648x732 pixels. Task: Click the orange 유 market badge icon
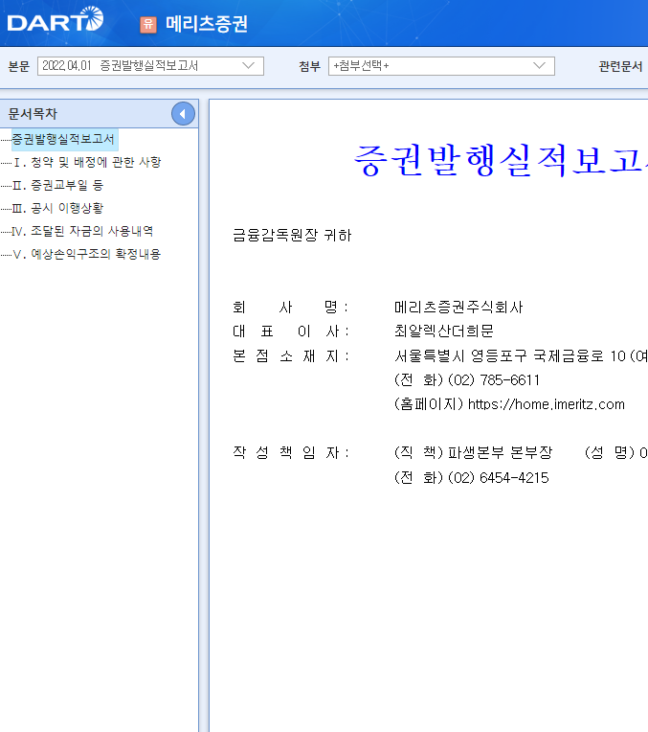[148, 24]
